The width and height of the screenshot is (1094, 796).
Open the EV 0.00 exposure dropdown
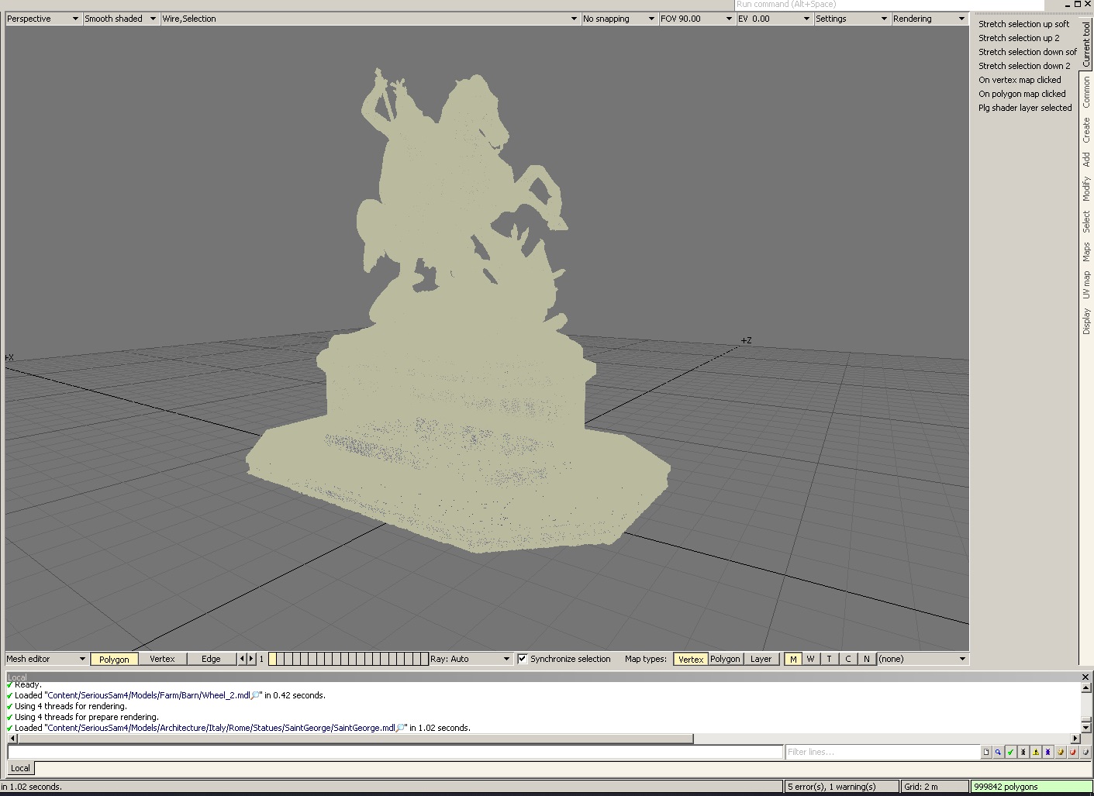pyautogui.click(x=774, y=19)
